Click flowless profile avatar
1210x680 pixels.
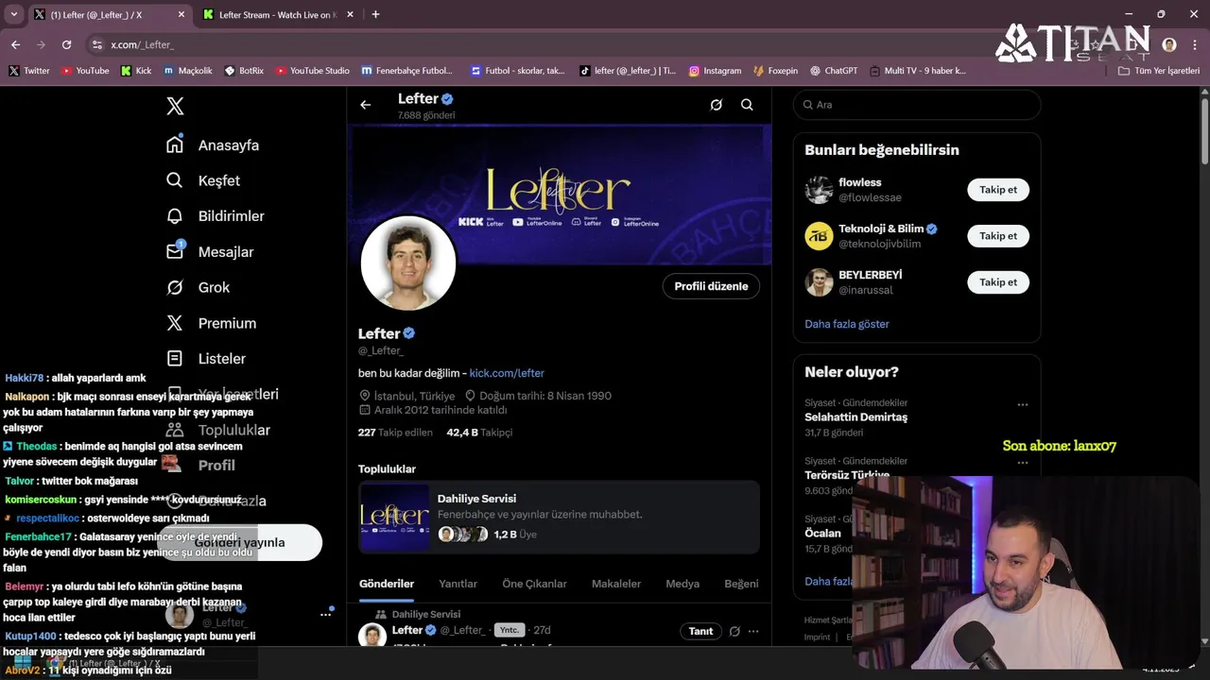point(819,190)
